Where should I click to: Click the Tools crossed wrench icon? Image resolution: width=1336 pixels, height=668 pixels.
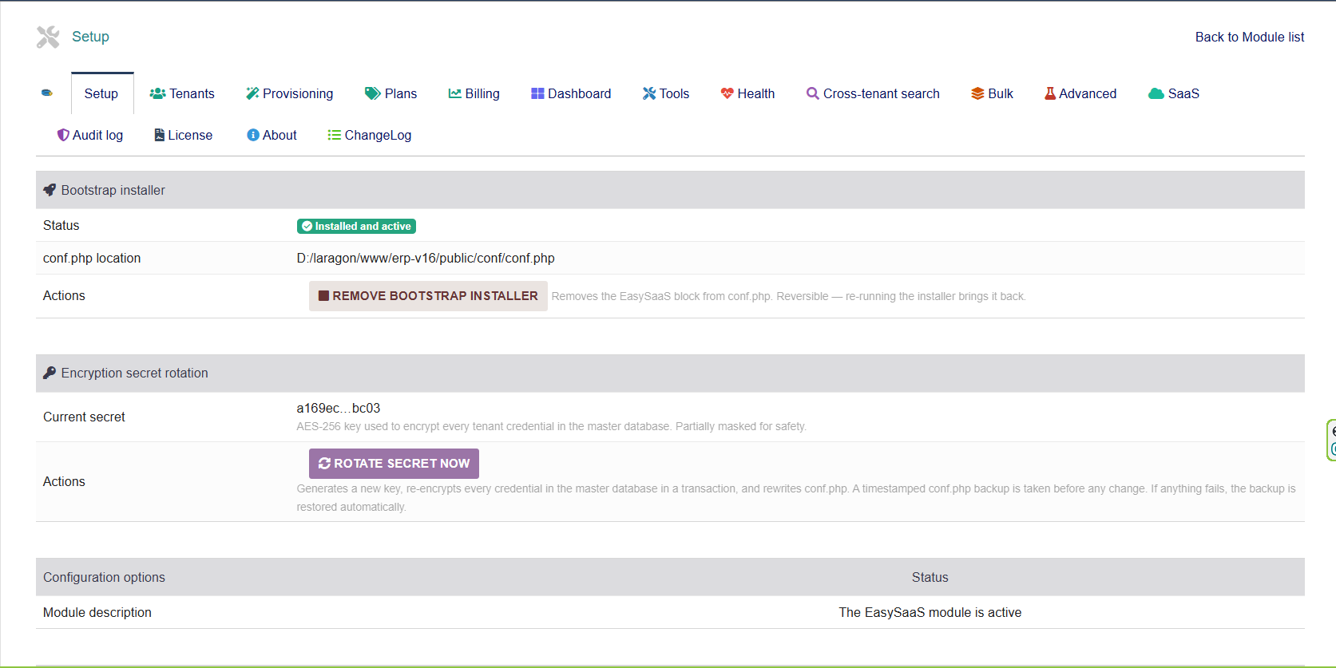(x=649, y=93)
